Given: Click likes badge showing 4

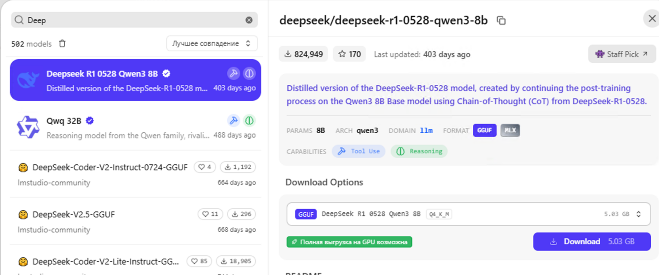Looking at the screenshot, I should coord(205,167).
